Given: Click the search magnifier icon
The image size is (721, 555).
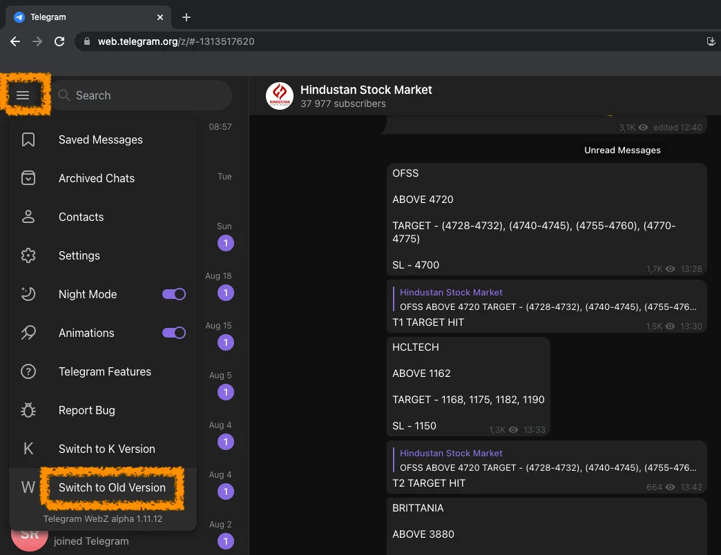Looking at the screenshot, I should coord(64,95).
